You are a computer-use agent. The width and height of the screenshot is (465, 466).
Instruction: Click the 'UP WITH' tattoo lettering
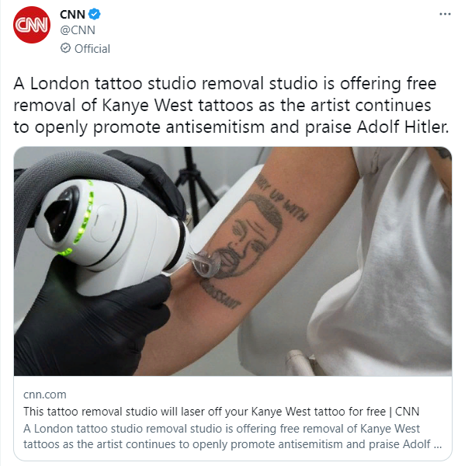288,206
